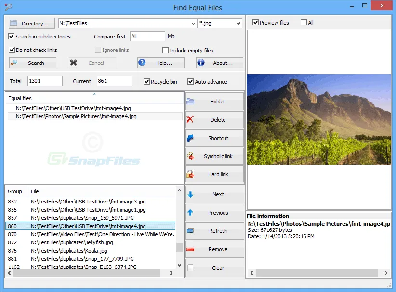
Task: Click the folder icon on Folder button
Action: (x=190, y=102)
